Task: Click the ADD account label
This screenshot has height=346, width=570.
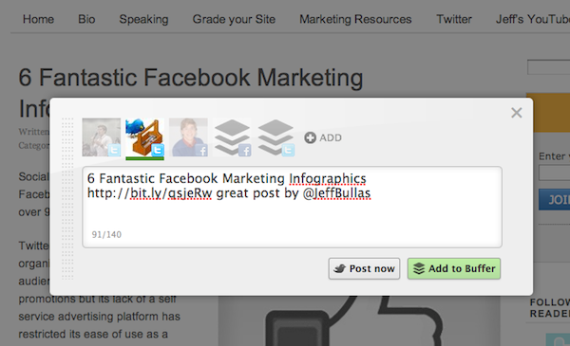Action: click(x=331, y=137)
